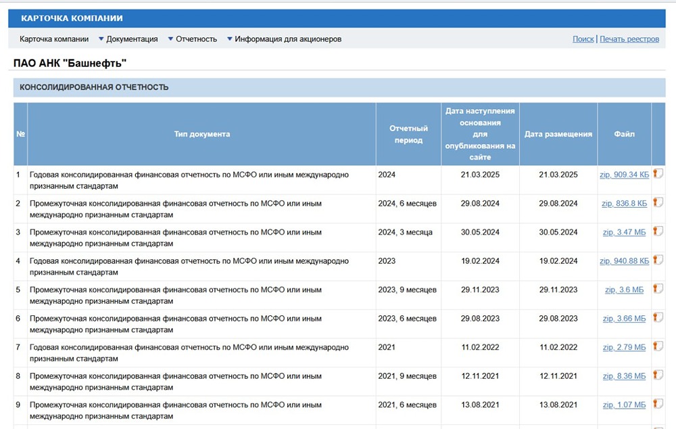Click the Дата размещения column header

click(558, 134)
